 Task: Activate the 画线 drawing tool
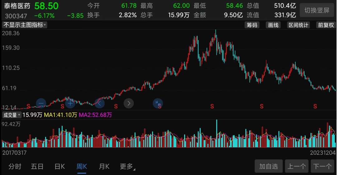pos(273,25)
